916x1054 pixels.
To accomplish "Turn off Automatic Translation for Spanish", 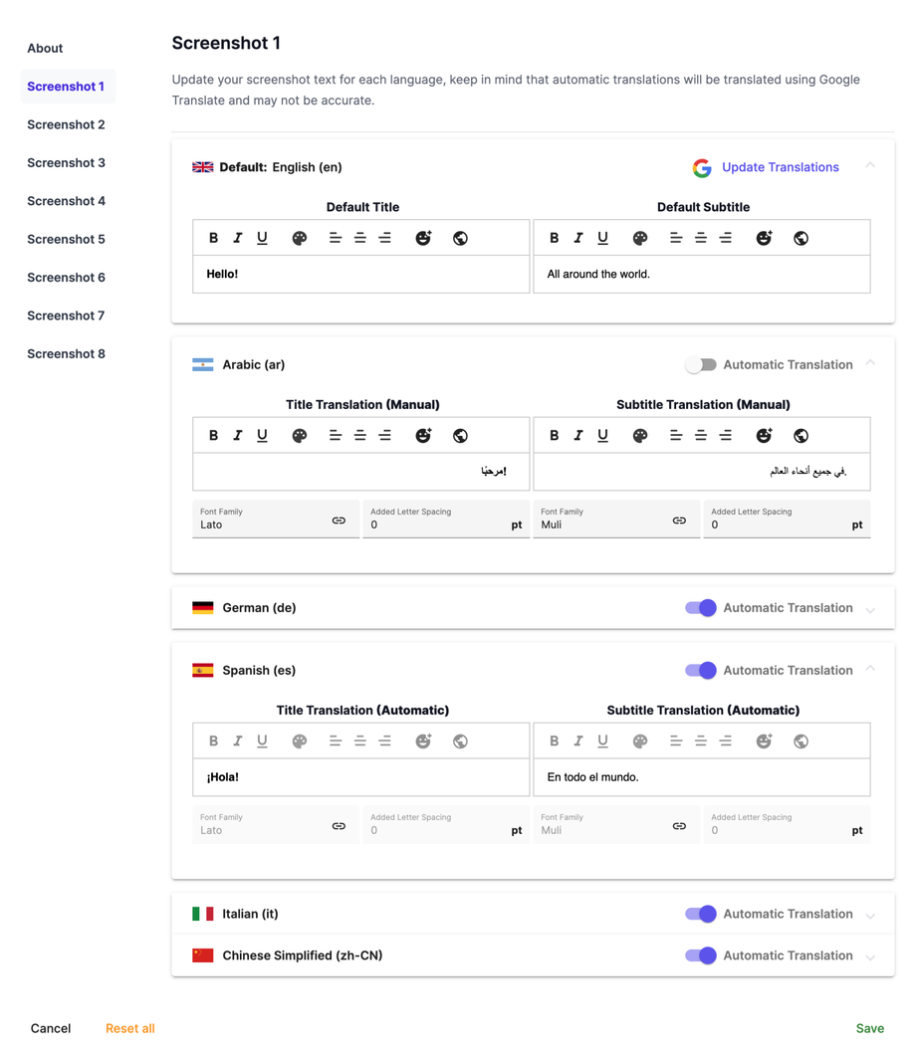I will (x=700, y=671).
